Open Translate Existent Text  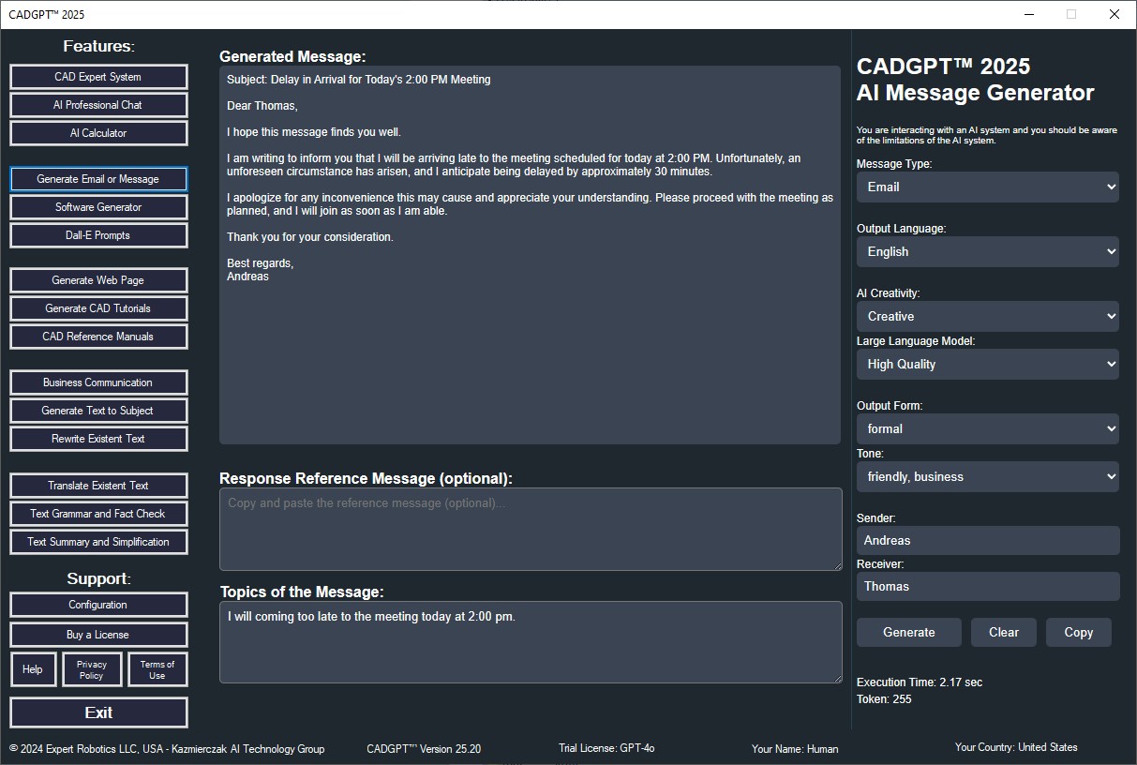(x=98, y=486)
